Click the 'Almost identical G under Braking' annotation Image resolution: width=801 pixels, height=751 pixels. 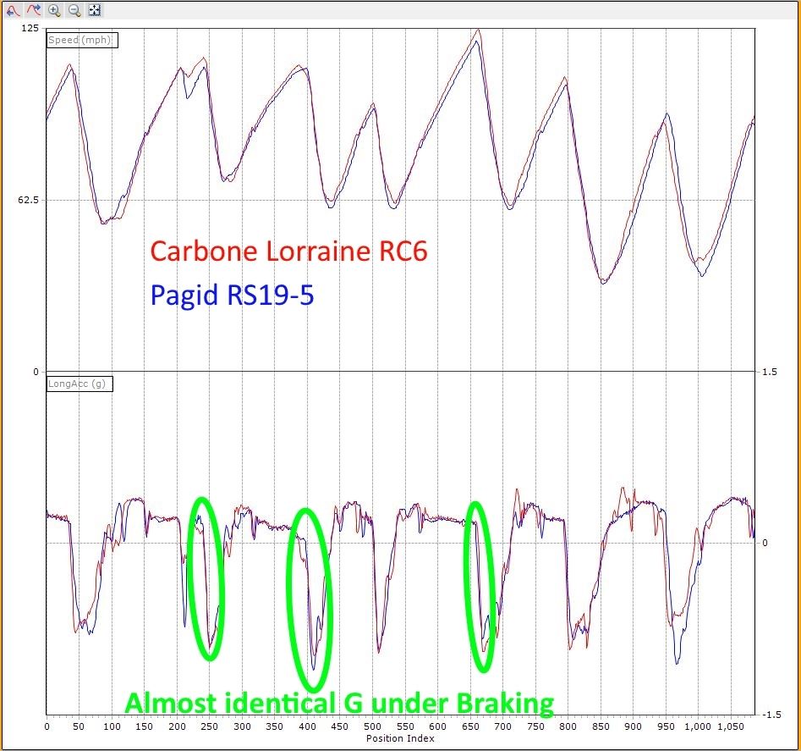click(339, 703)
